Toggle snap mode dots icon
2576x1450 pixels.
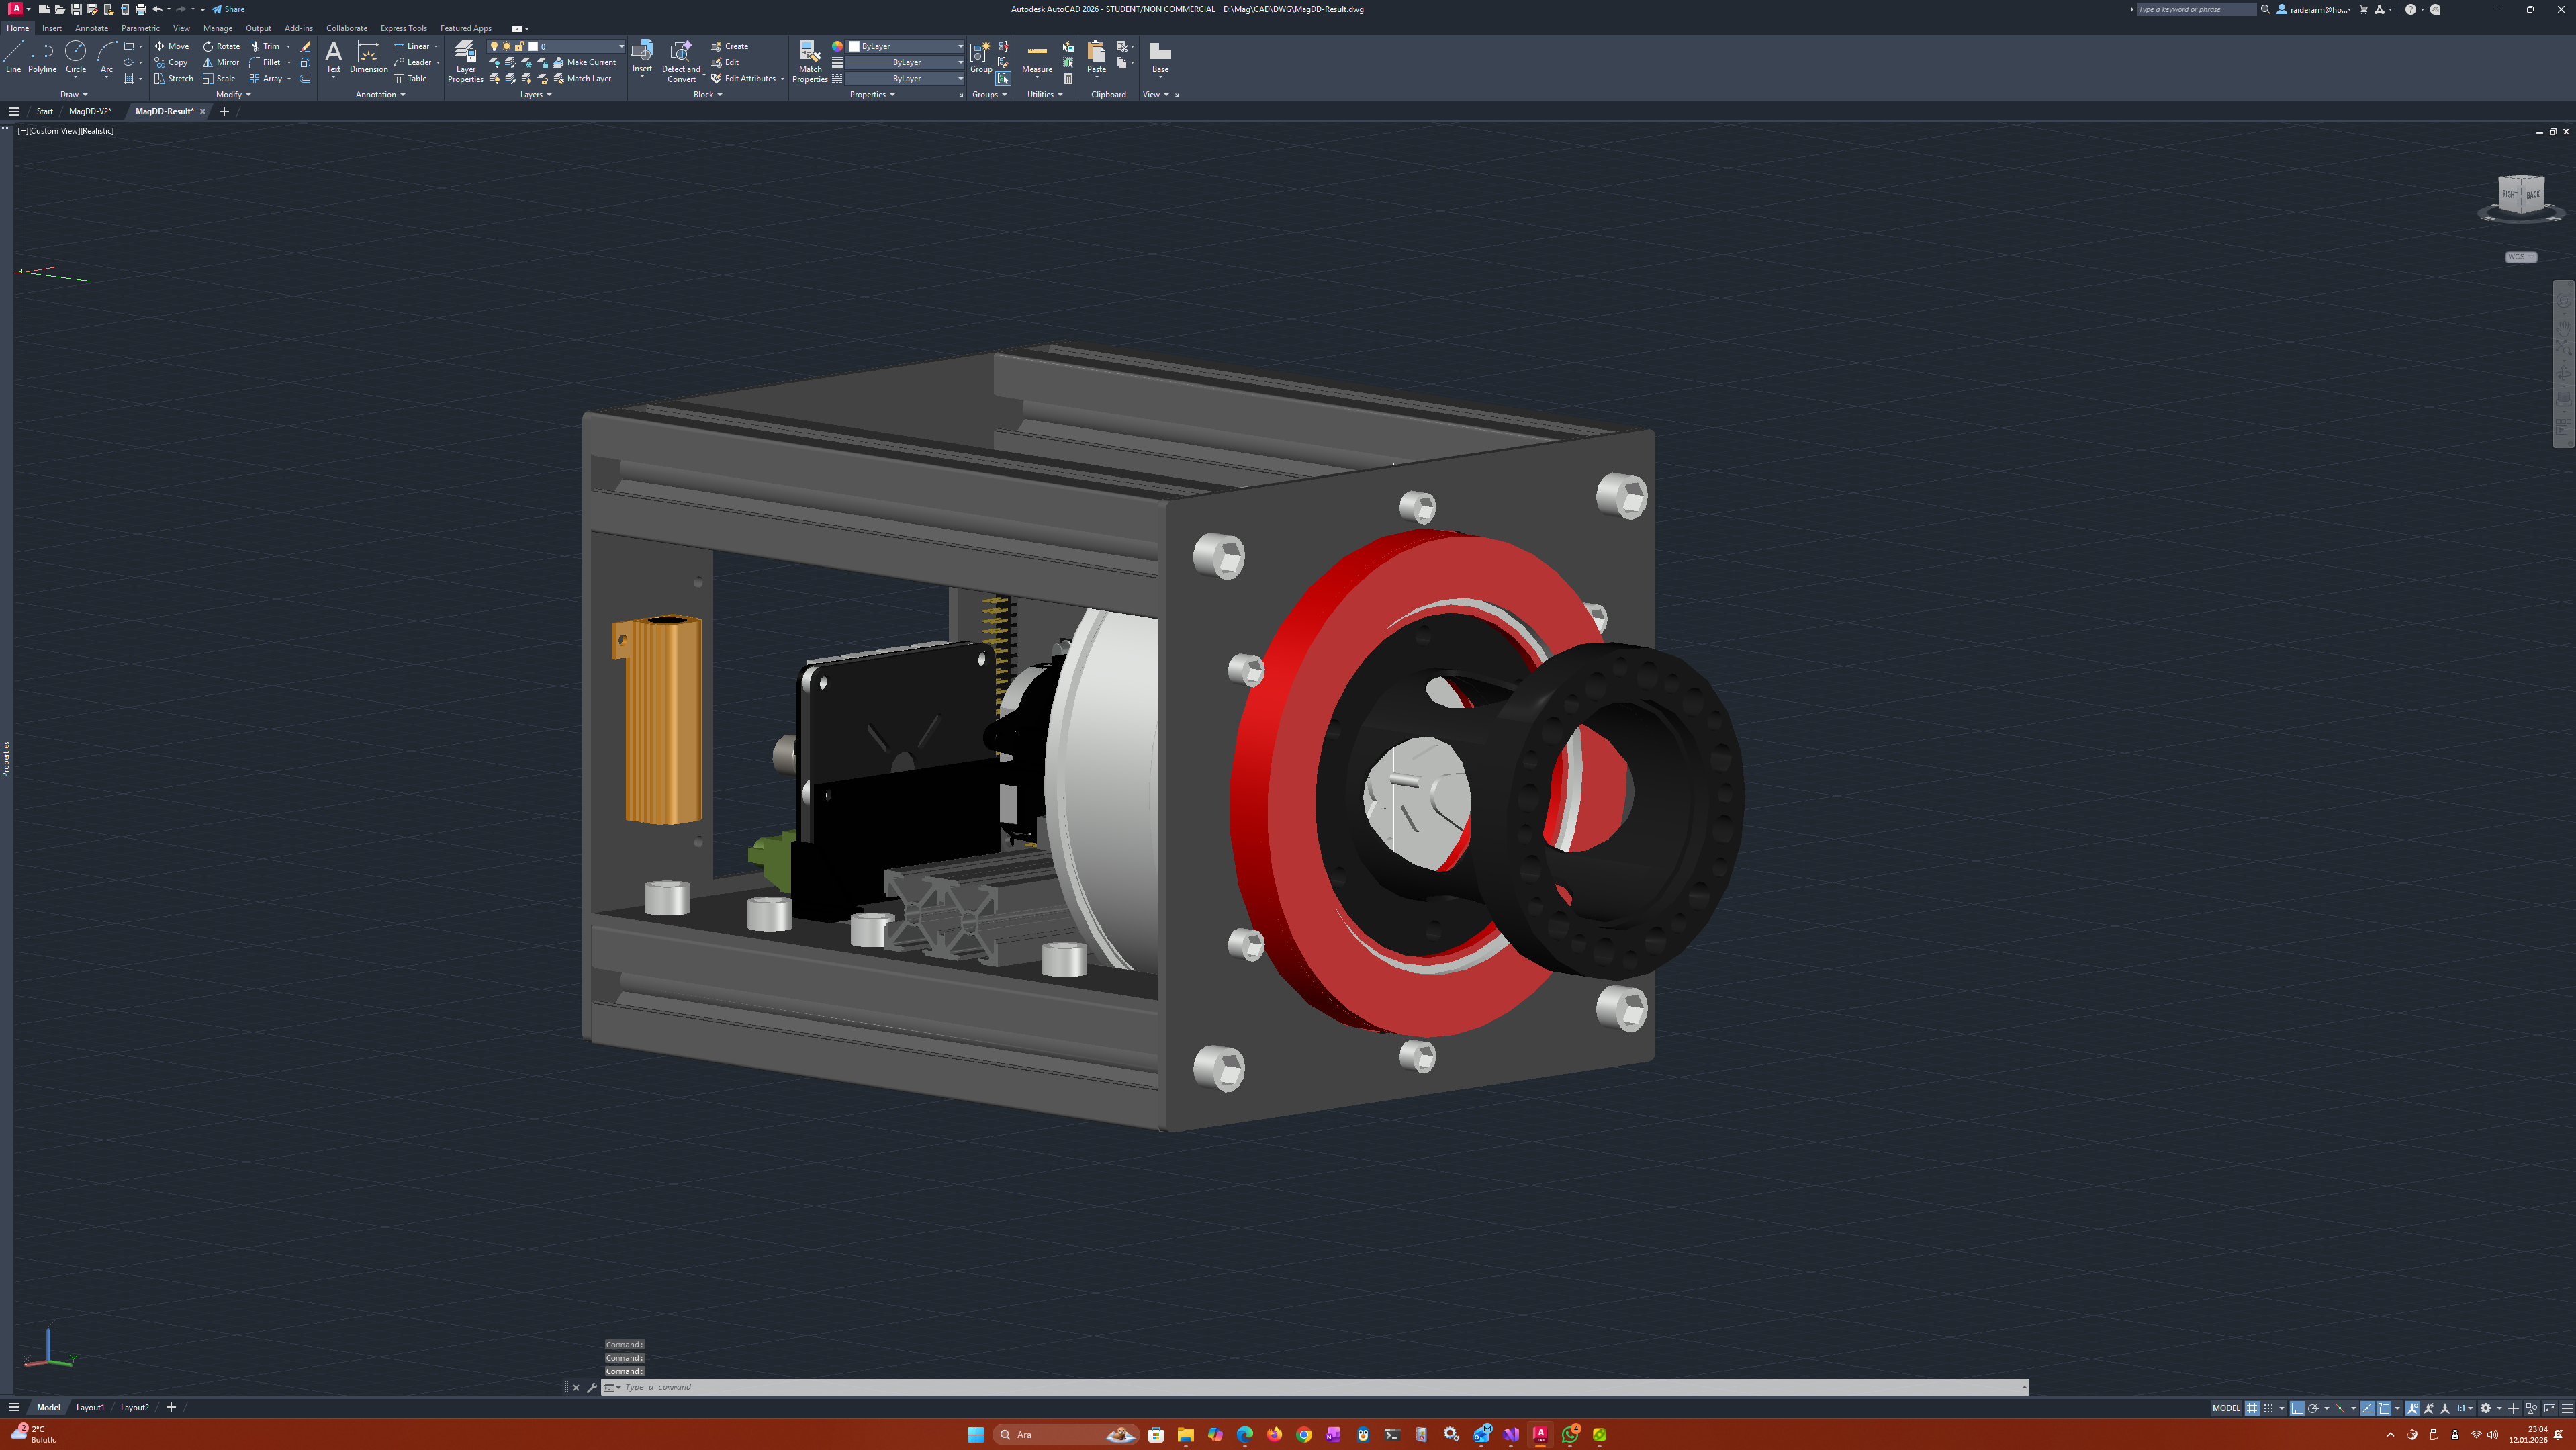point(2268,1408)
